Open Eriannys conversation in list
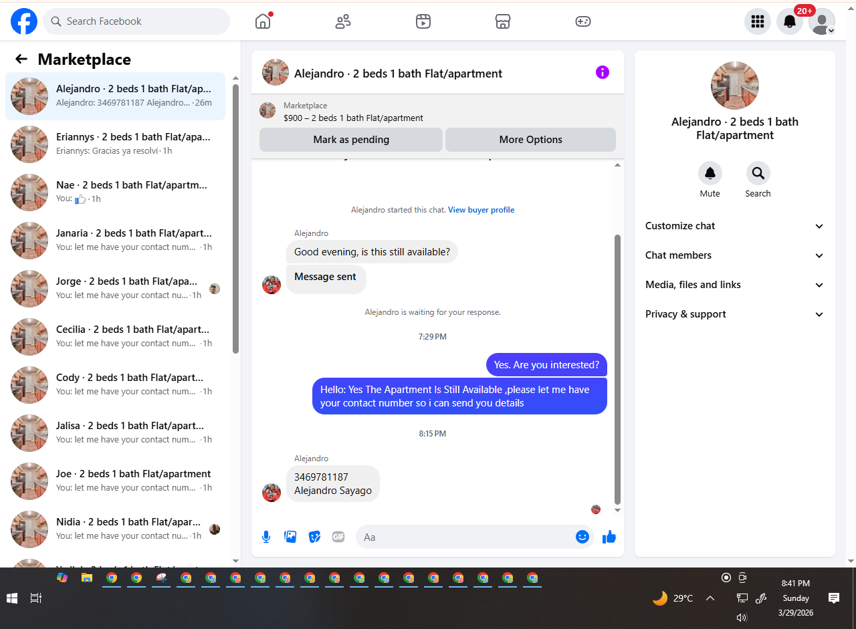 click(116, 144)
